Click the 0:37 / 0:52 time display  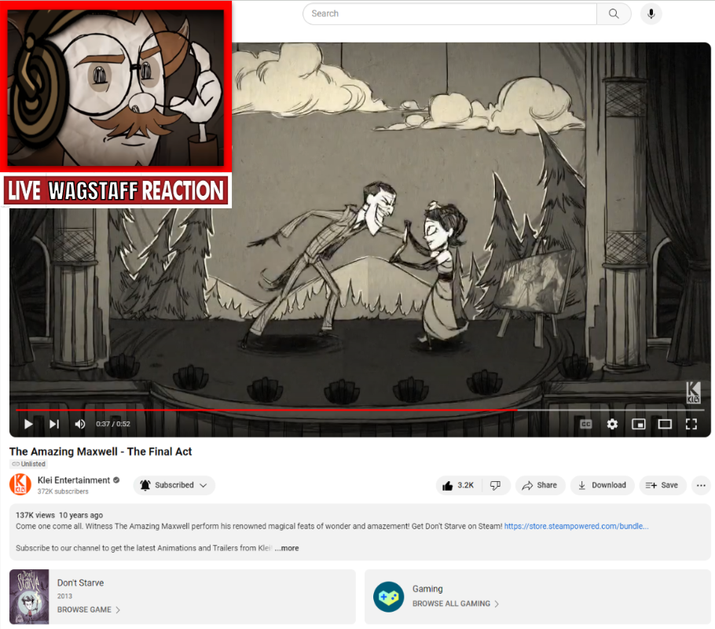click(x=113, y=424)
